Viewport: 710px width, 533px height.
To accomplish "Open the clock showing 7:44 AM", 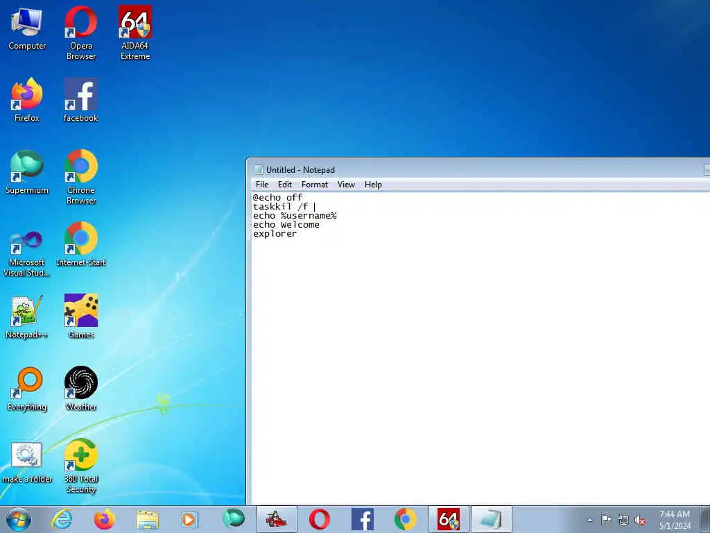I will click(x=675, y=520).
